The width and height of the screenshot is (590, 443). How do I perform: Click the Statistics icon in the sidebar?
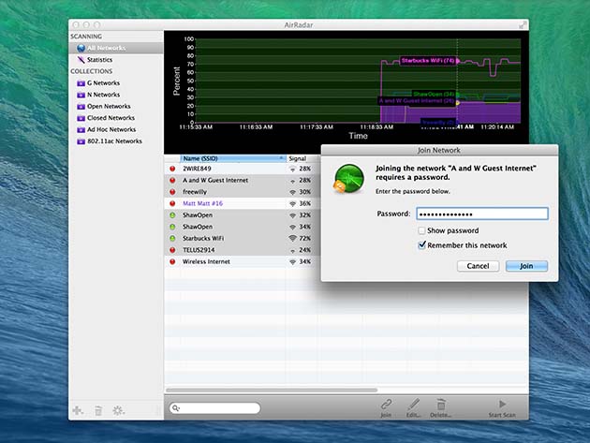coord(81,60)
